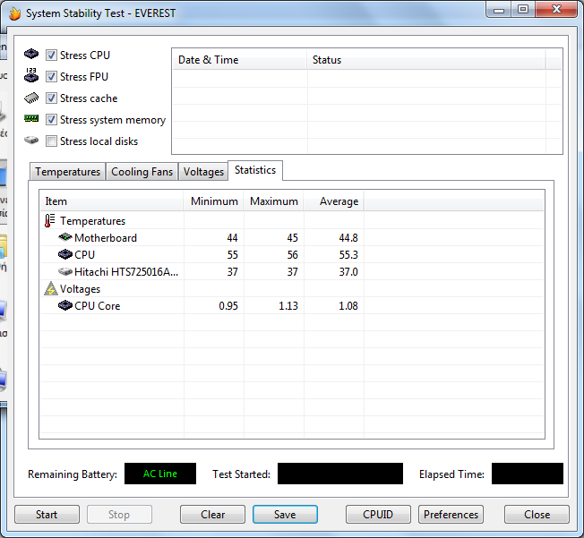Screen dimensions: 584x538
Task: Click the Stress CPU chip icon
Action: 31,54
